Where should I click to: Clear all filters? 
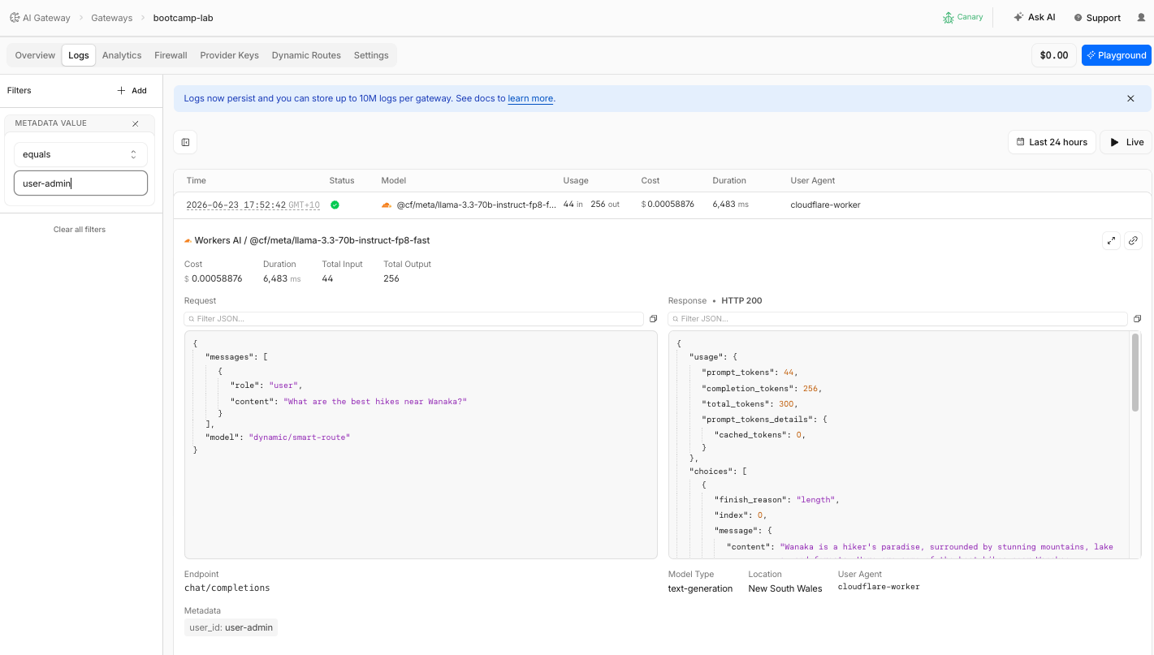[x=80, y=230]
